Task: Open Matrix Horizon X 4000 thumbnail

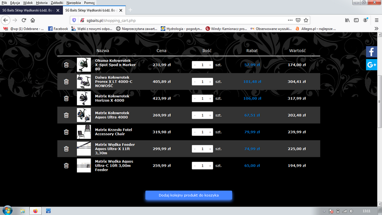Action: 84,98
